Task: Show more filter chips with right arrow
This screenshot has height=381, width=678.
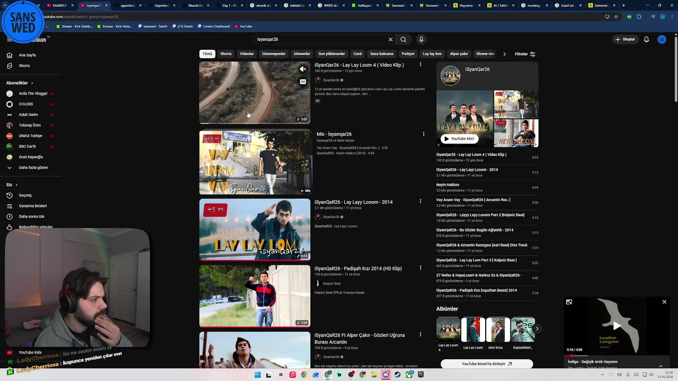Action: [504, 54]
